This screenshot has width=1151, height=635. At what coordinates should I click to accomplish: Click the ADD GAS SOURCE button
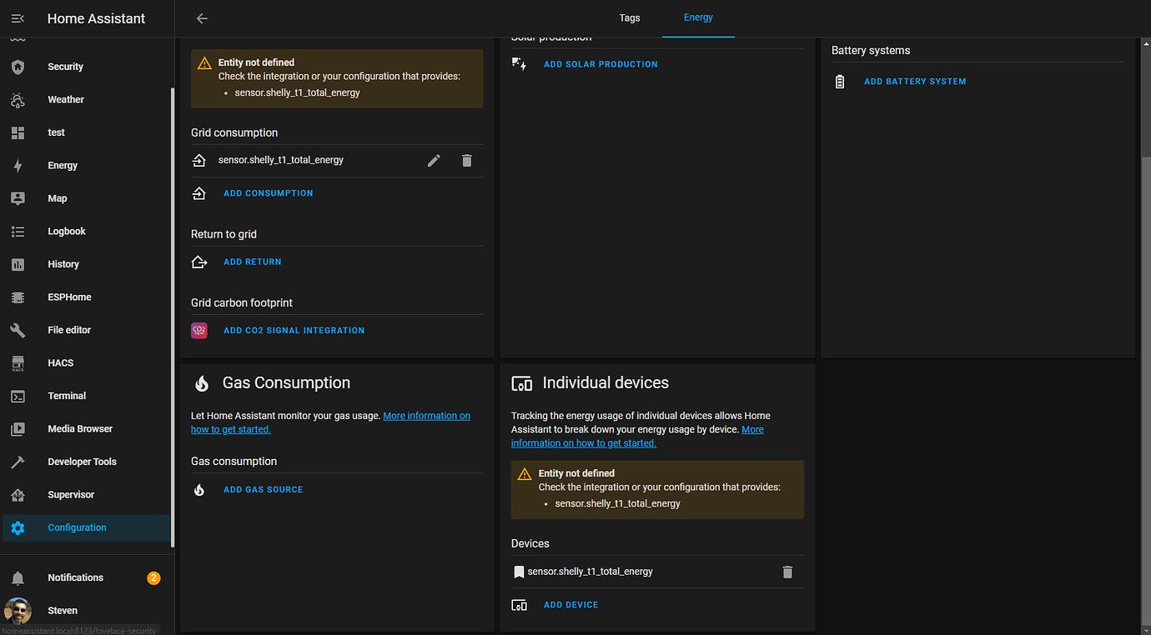click(x=263, y=489)
